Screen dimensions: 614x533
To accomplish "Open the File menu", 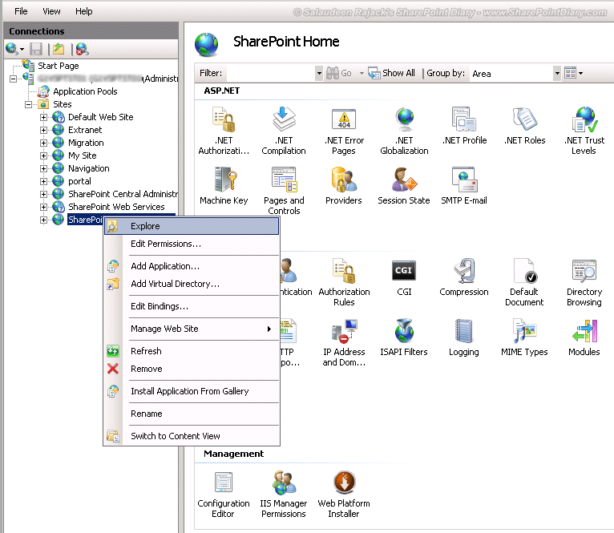I will [x=21, y=11].
